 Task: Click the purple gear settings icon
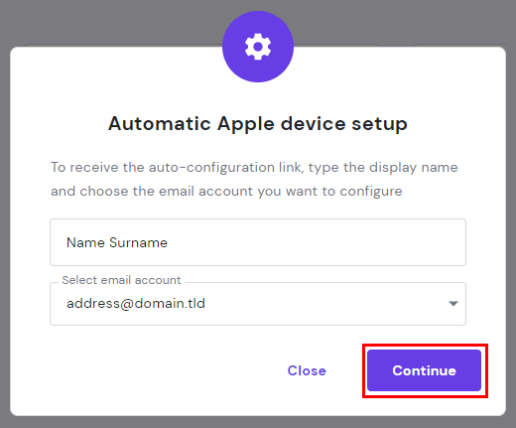click(258, 47)
